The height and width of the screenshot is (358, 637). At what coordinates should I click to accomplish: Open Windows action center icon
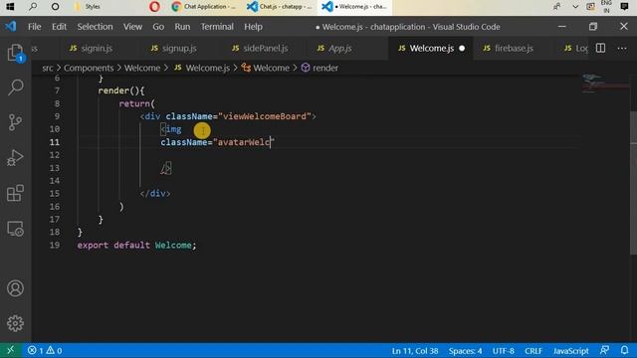pyautogui.click(x=624, y=7)
